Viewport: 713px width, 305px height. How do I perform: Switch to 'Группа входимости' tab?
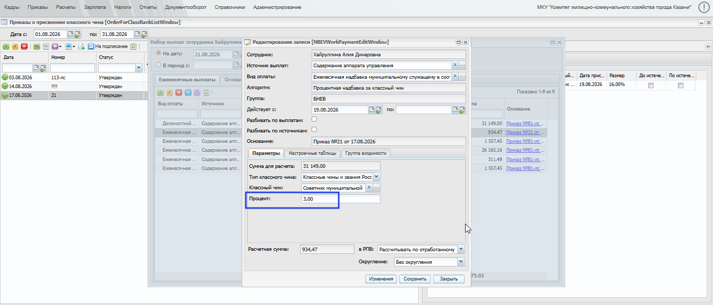(x=366, y=153)
